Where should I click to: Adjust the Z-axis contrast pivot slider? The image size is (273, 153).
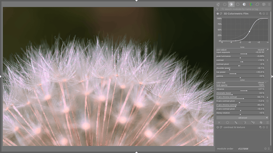point(240,110)
